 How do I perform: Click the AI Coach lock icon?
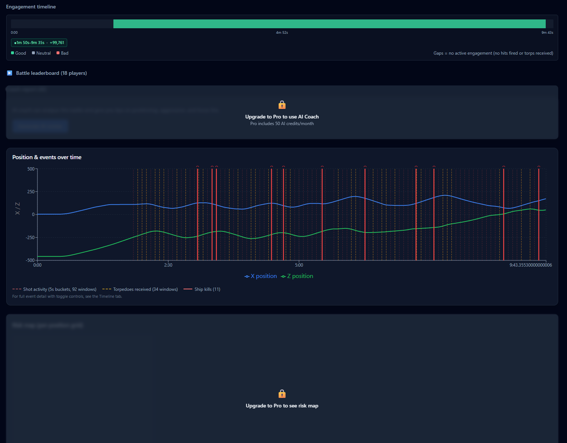coord(282,105)
